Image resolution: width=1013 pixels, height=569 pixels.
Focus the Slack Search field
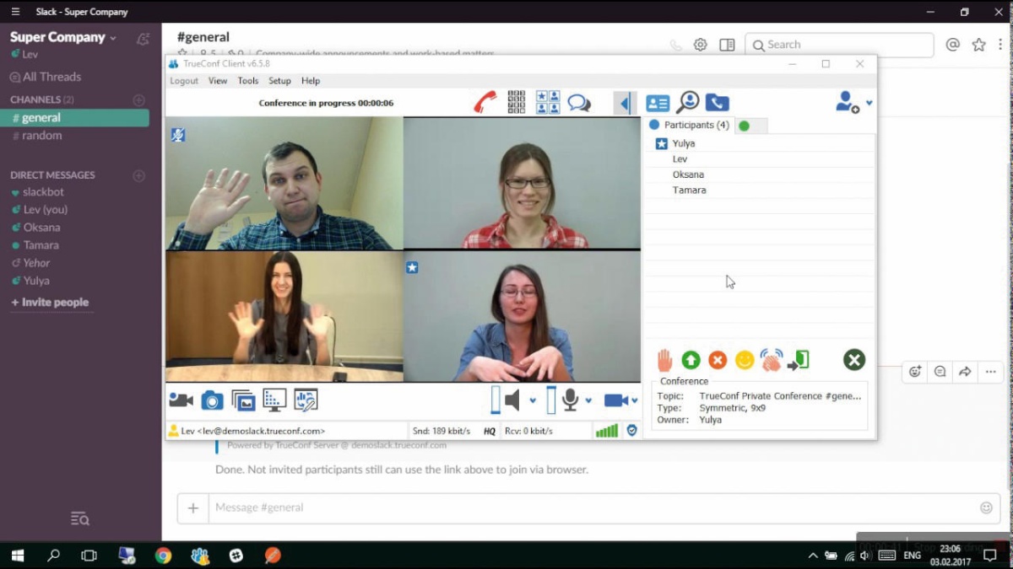point(839,45)
